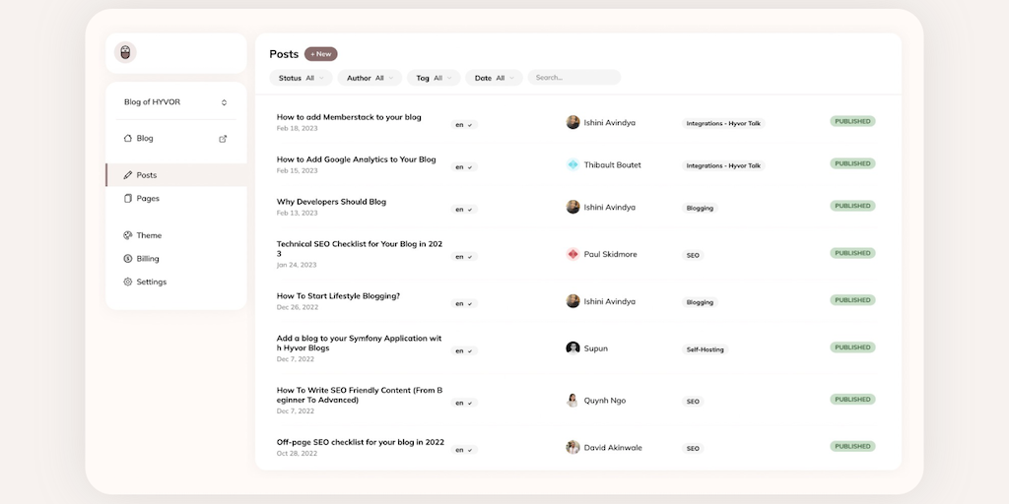Screen dimensions: 1009x504
Task: Click Thibault Boutet's avatar icon
Action: pyautogui.click(x=572, y=164)
